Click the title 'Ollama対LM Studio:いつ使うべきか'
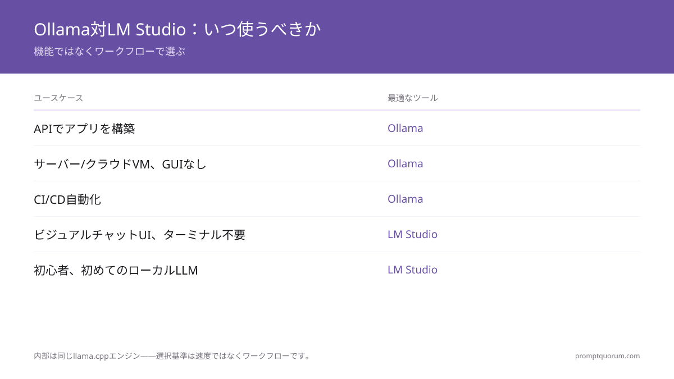674x379 pixels. pyautogui.click(x=177, y=29)
